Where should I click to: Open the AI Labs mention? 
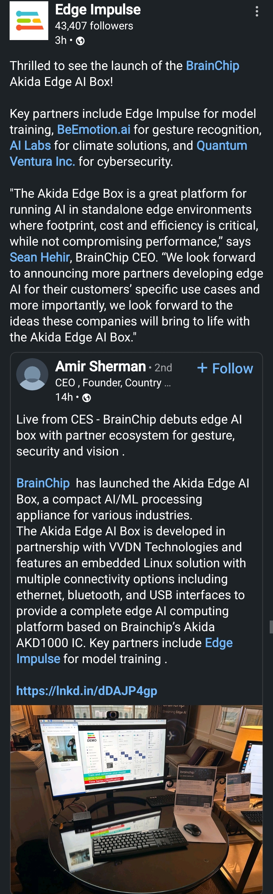(x=30, y=145)
